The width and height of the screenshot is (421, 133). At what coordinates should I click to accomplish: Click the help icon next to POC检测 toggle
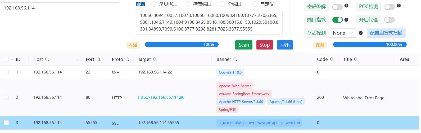click(399, 6)
